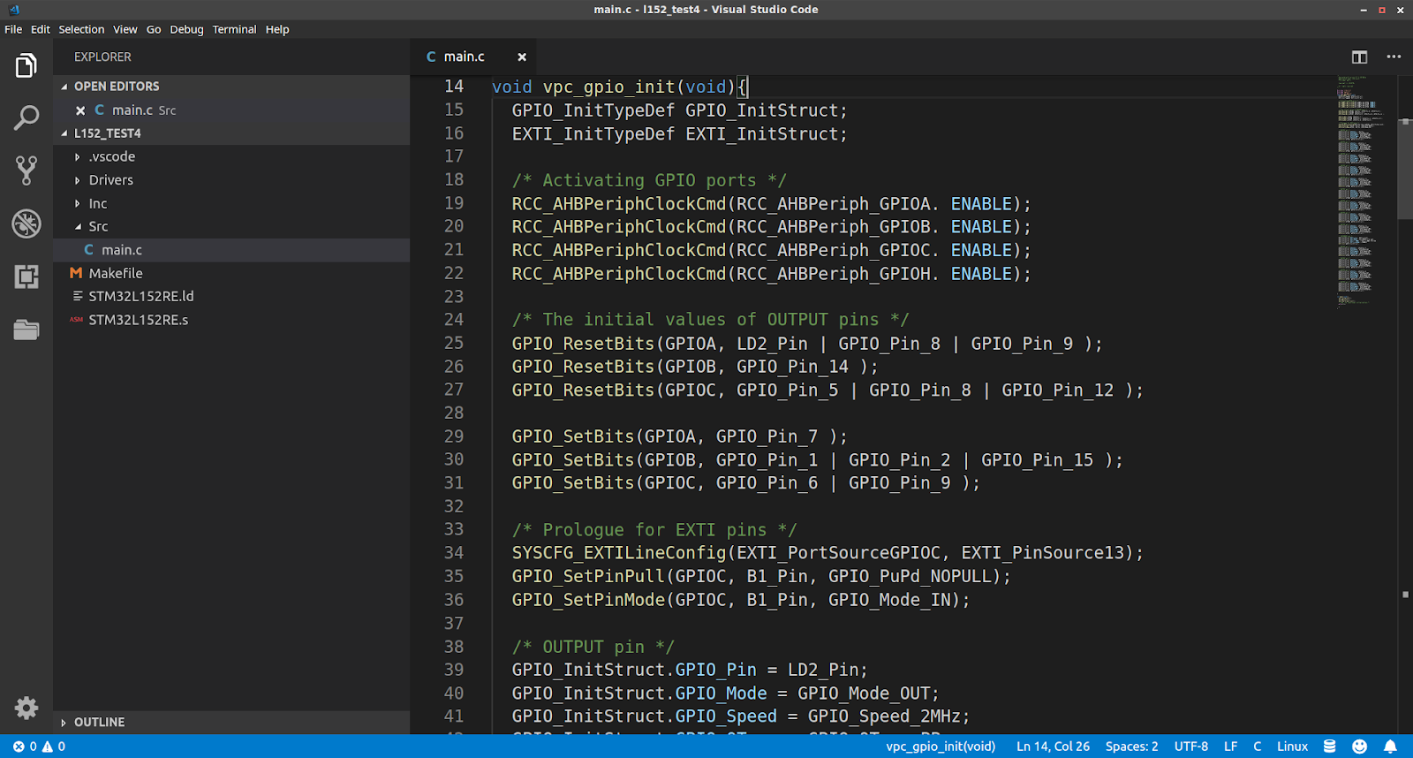Open the Source Control view
Screen dimensions: 1413x758
26,171
